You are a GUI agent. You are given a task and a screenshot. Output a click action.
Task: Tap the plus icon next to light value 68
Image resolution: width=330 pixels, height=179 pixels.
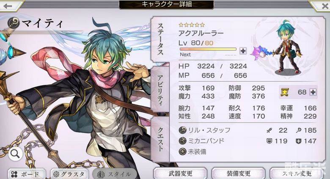(x=313, y=92)
